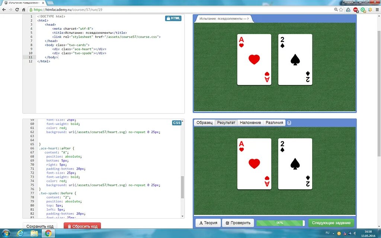
Task: Click the network tray icon
Action: point(349,234)
